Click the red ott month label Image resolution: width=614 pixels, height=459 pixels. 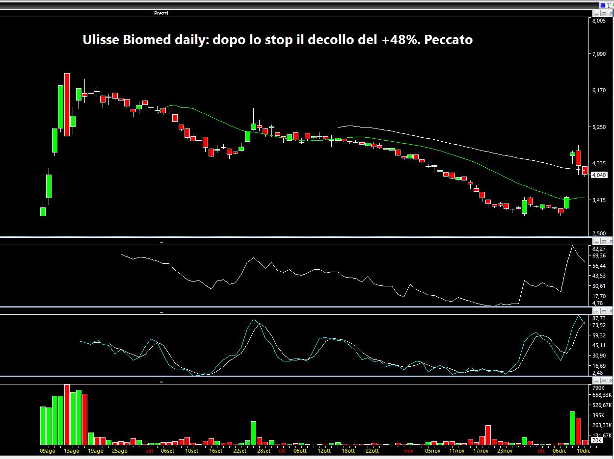(282, 451)
